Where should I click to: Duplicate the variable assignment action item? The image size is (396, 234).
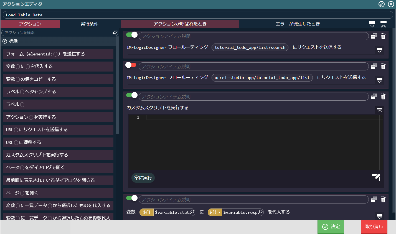(x=374, y=199)
